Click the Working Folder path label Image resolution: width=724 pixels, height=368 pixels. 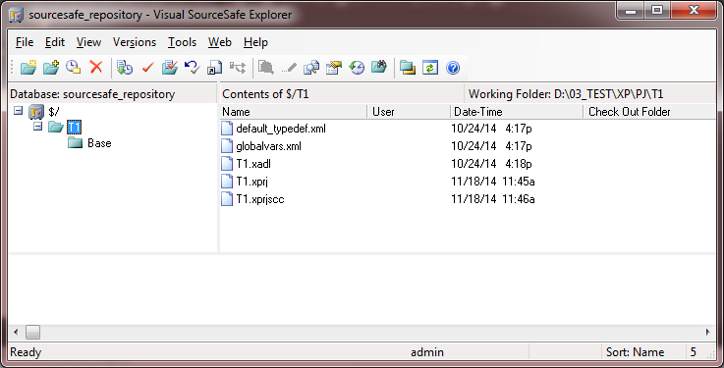pos(566,94)
